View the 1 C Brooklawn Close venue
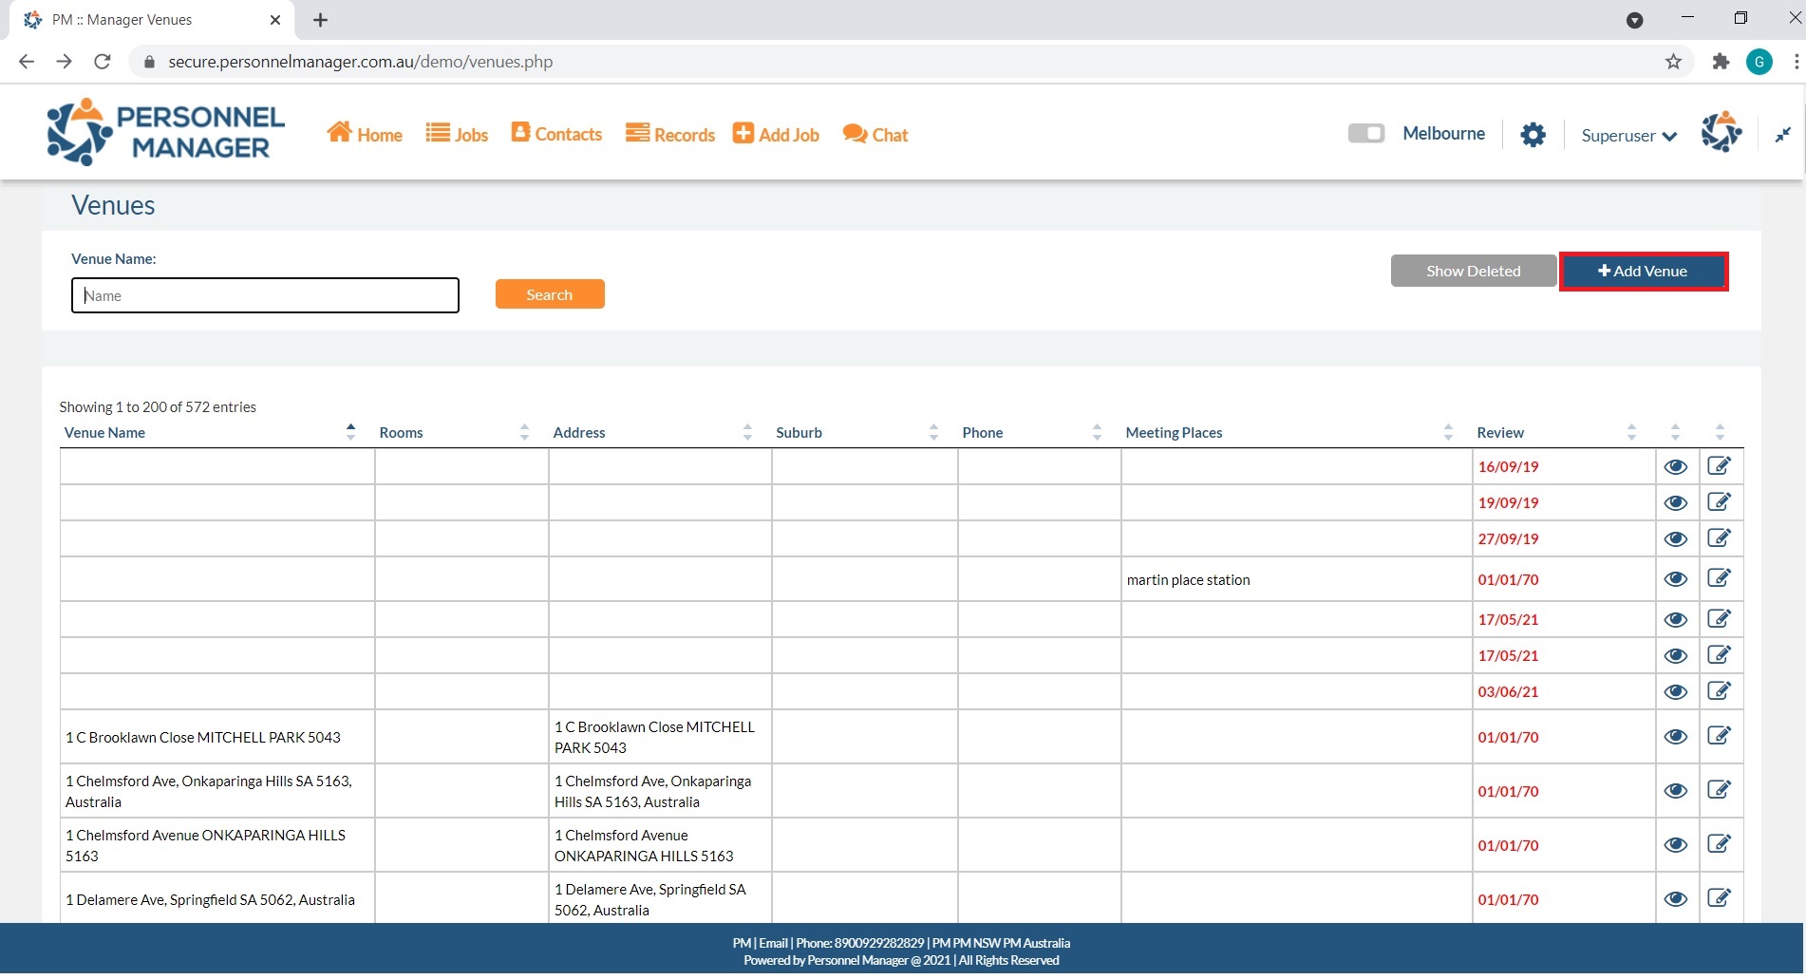This screenshot has width=1806, height=979. coord(1676,737)
